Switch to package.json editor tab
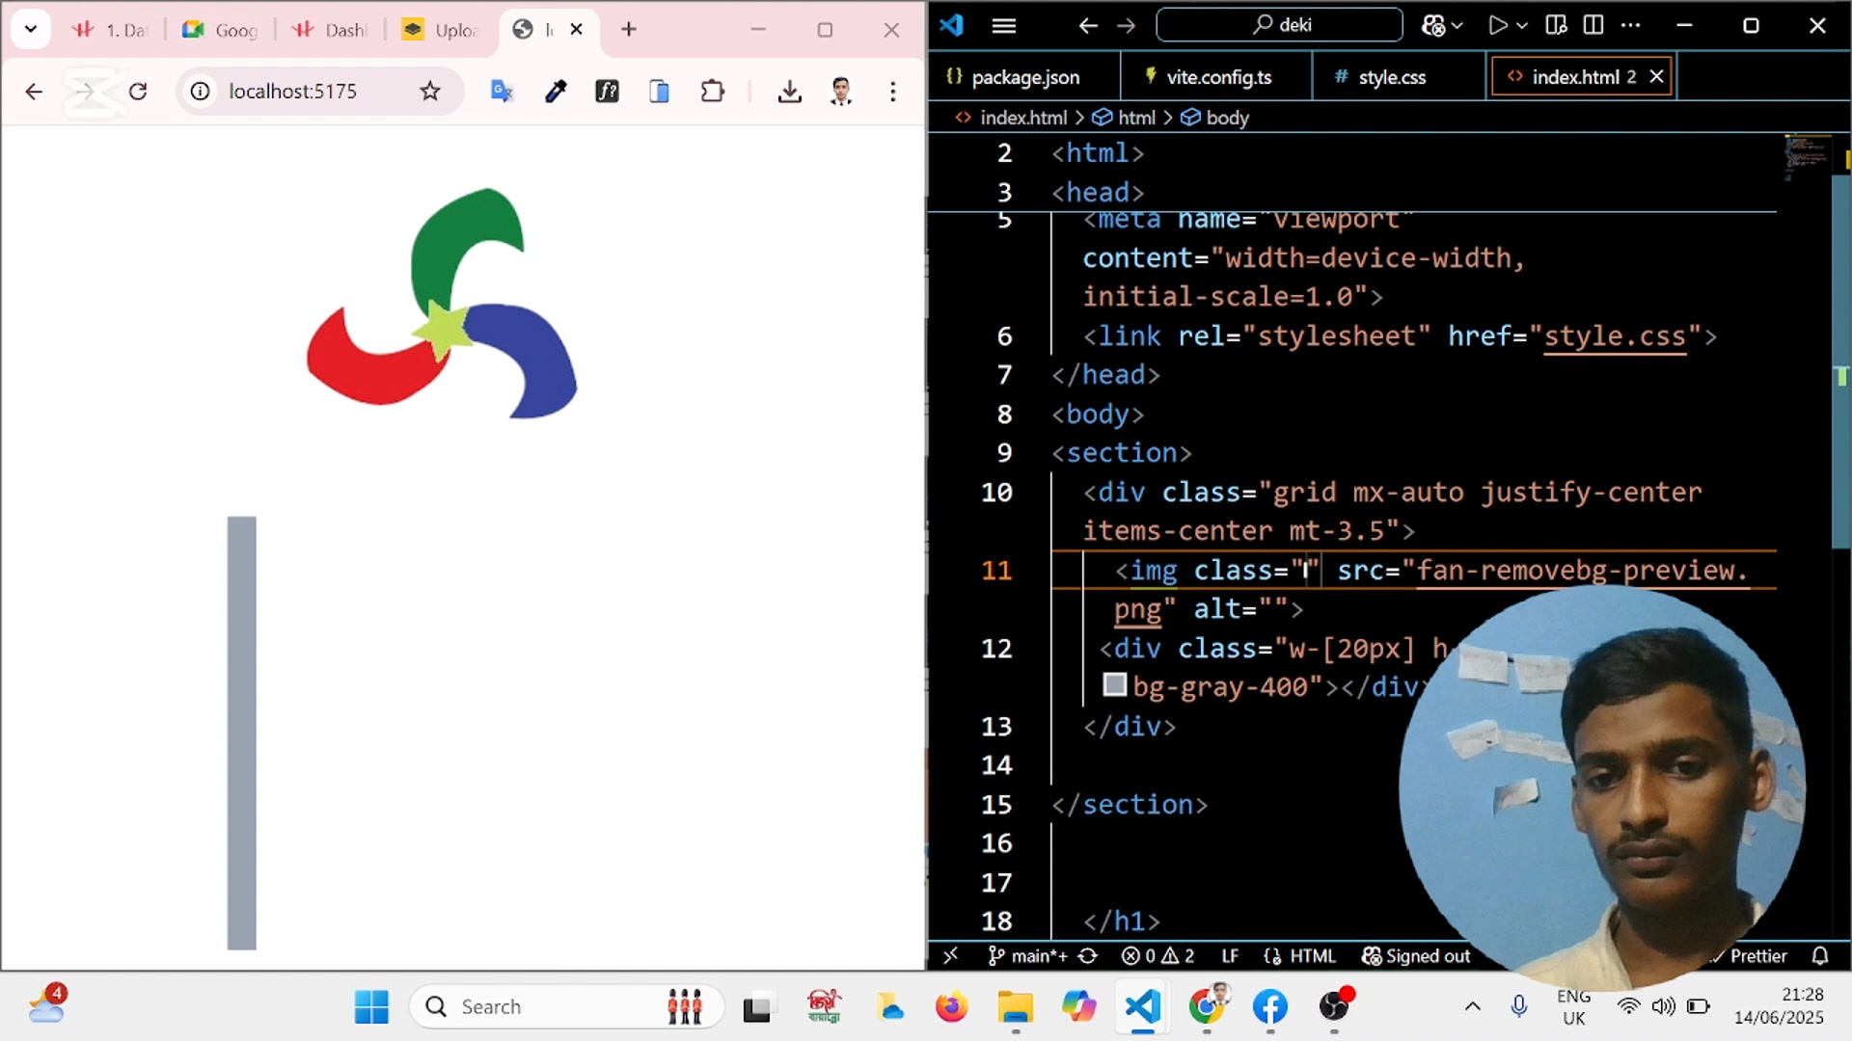 point(1024,77)
